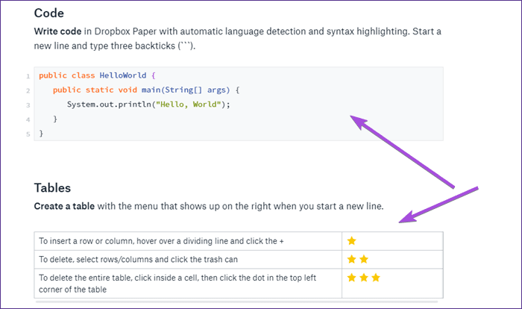This screenshot has height=309, width=522.
Task: Click cell 'To delete, select rows/columns...'
Action: click(188, 259)
